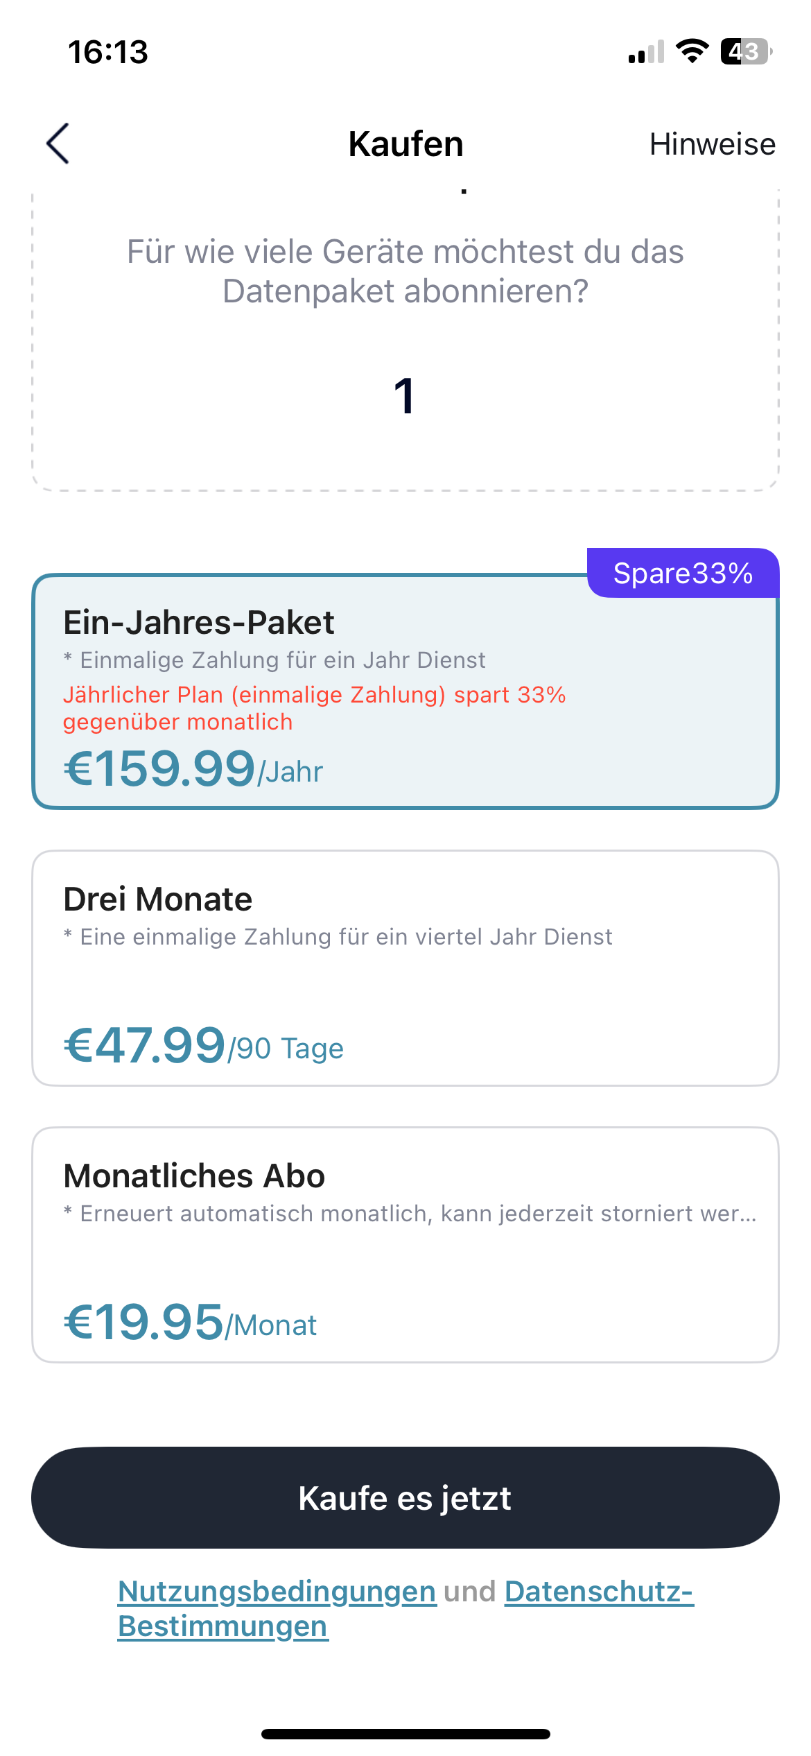The image size is (811, 1756).
Task: Open the Hinweise page
Action: (712, 144)
